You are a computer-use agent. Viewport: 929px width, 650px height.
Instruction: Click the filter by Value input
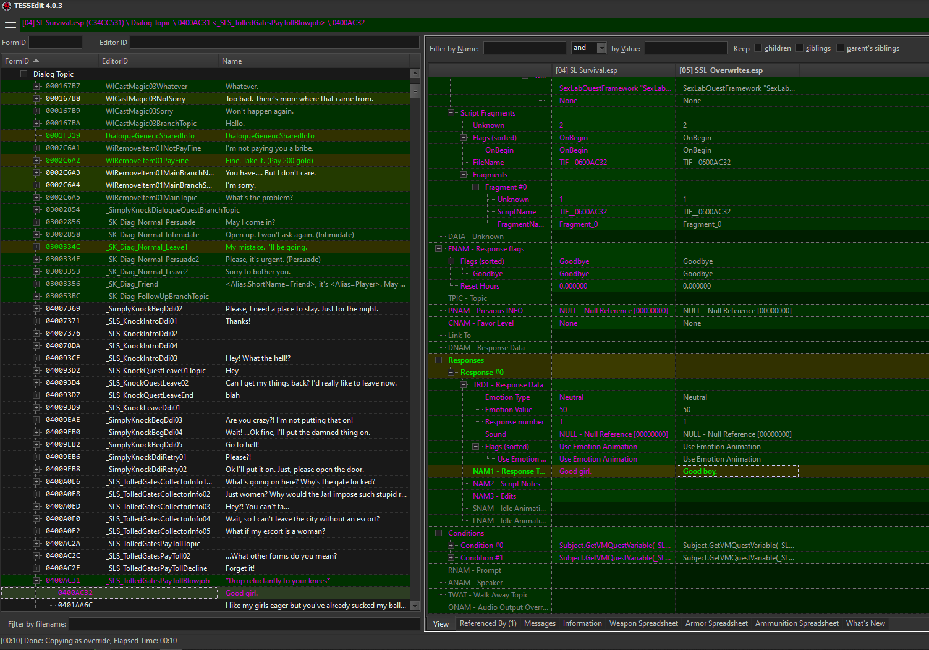click(685, 48)
